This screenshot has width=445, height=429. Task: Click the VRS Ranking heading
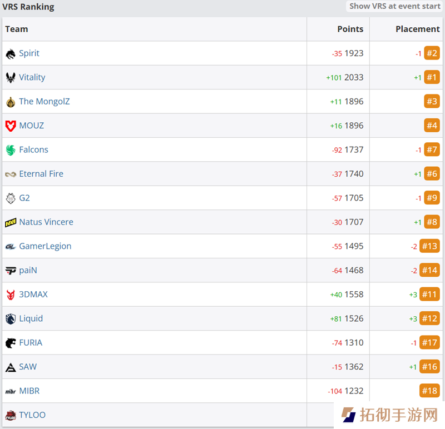tap(28, 7)
